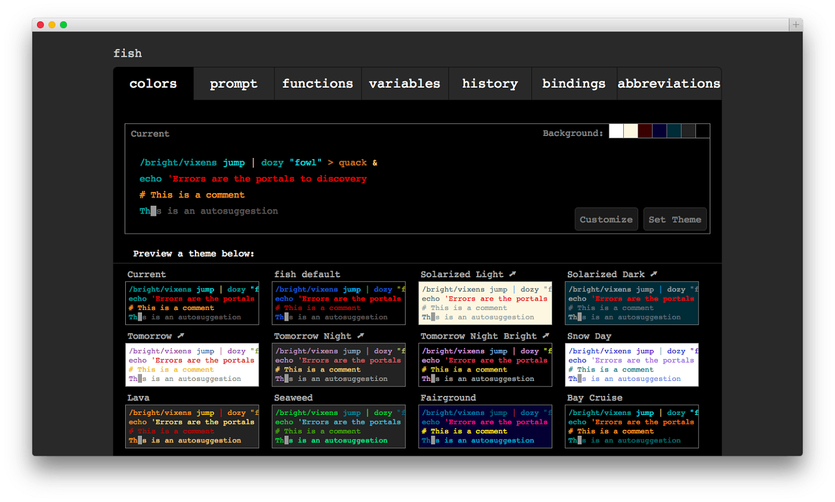Select the fish default theme preview
The height and width of the screenshot is (502, 835).
click(x=338, y=303)
